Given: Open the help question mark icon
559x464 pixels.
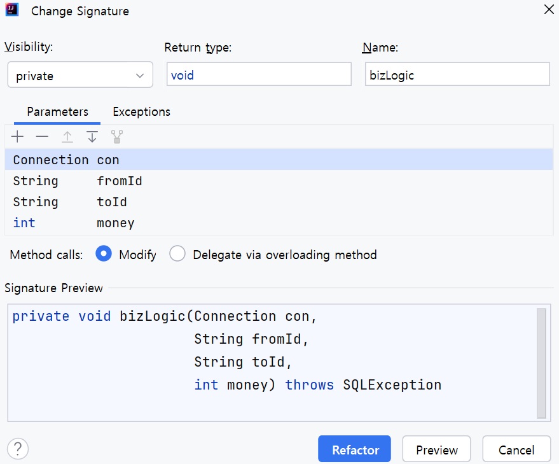Looking at the screenshot, I should click(x=18, y=449).
